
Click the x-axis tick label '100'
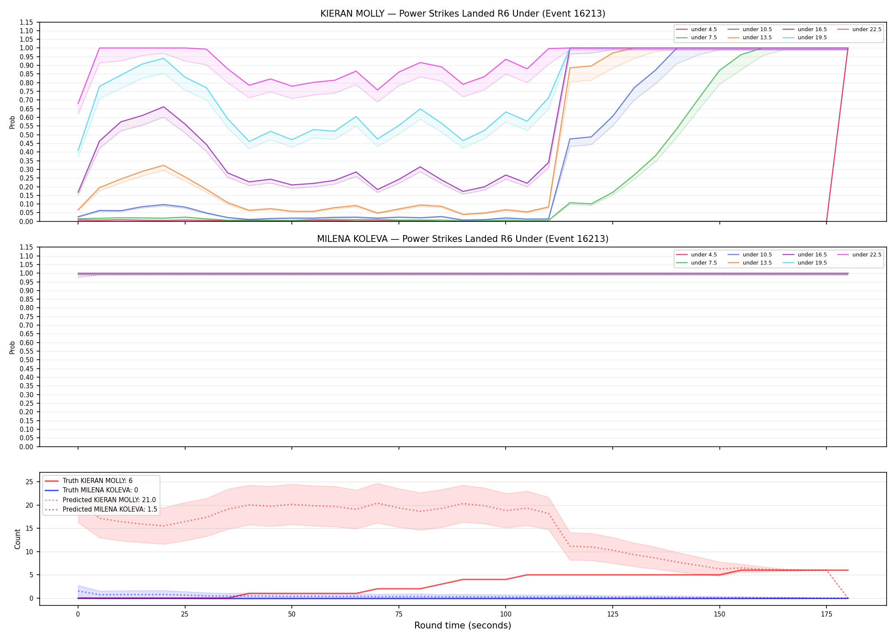click(506, 614)
